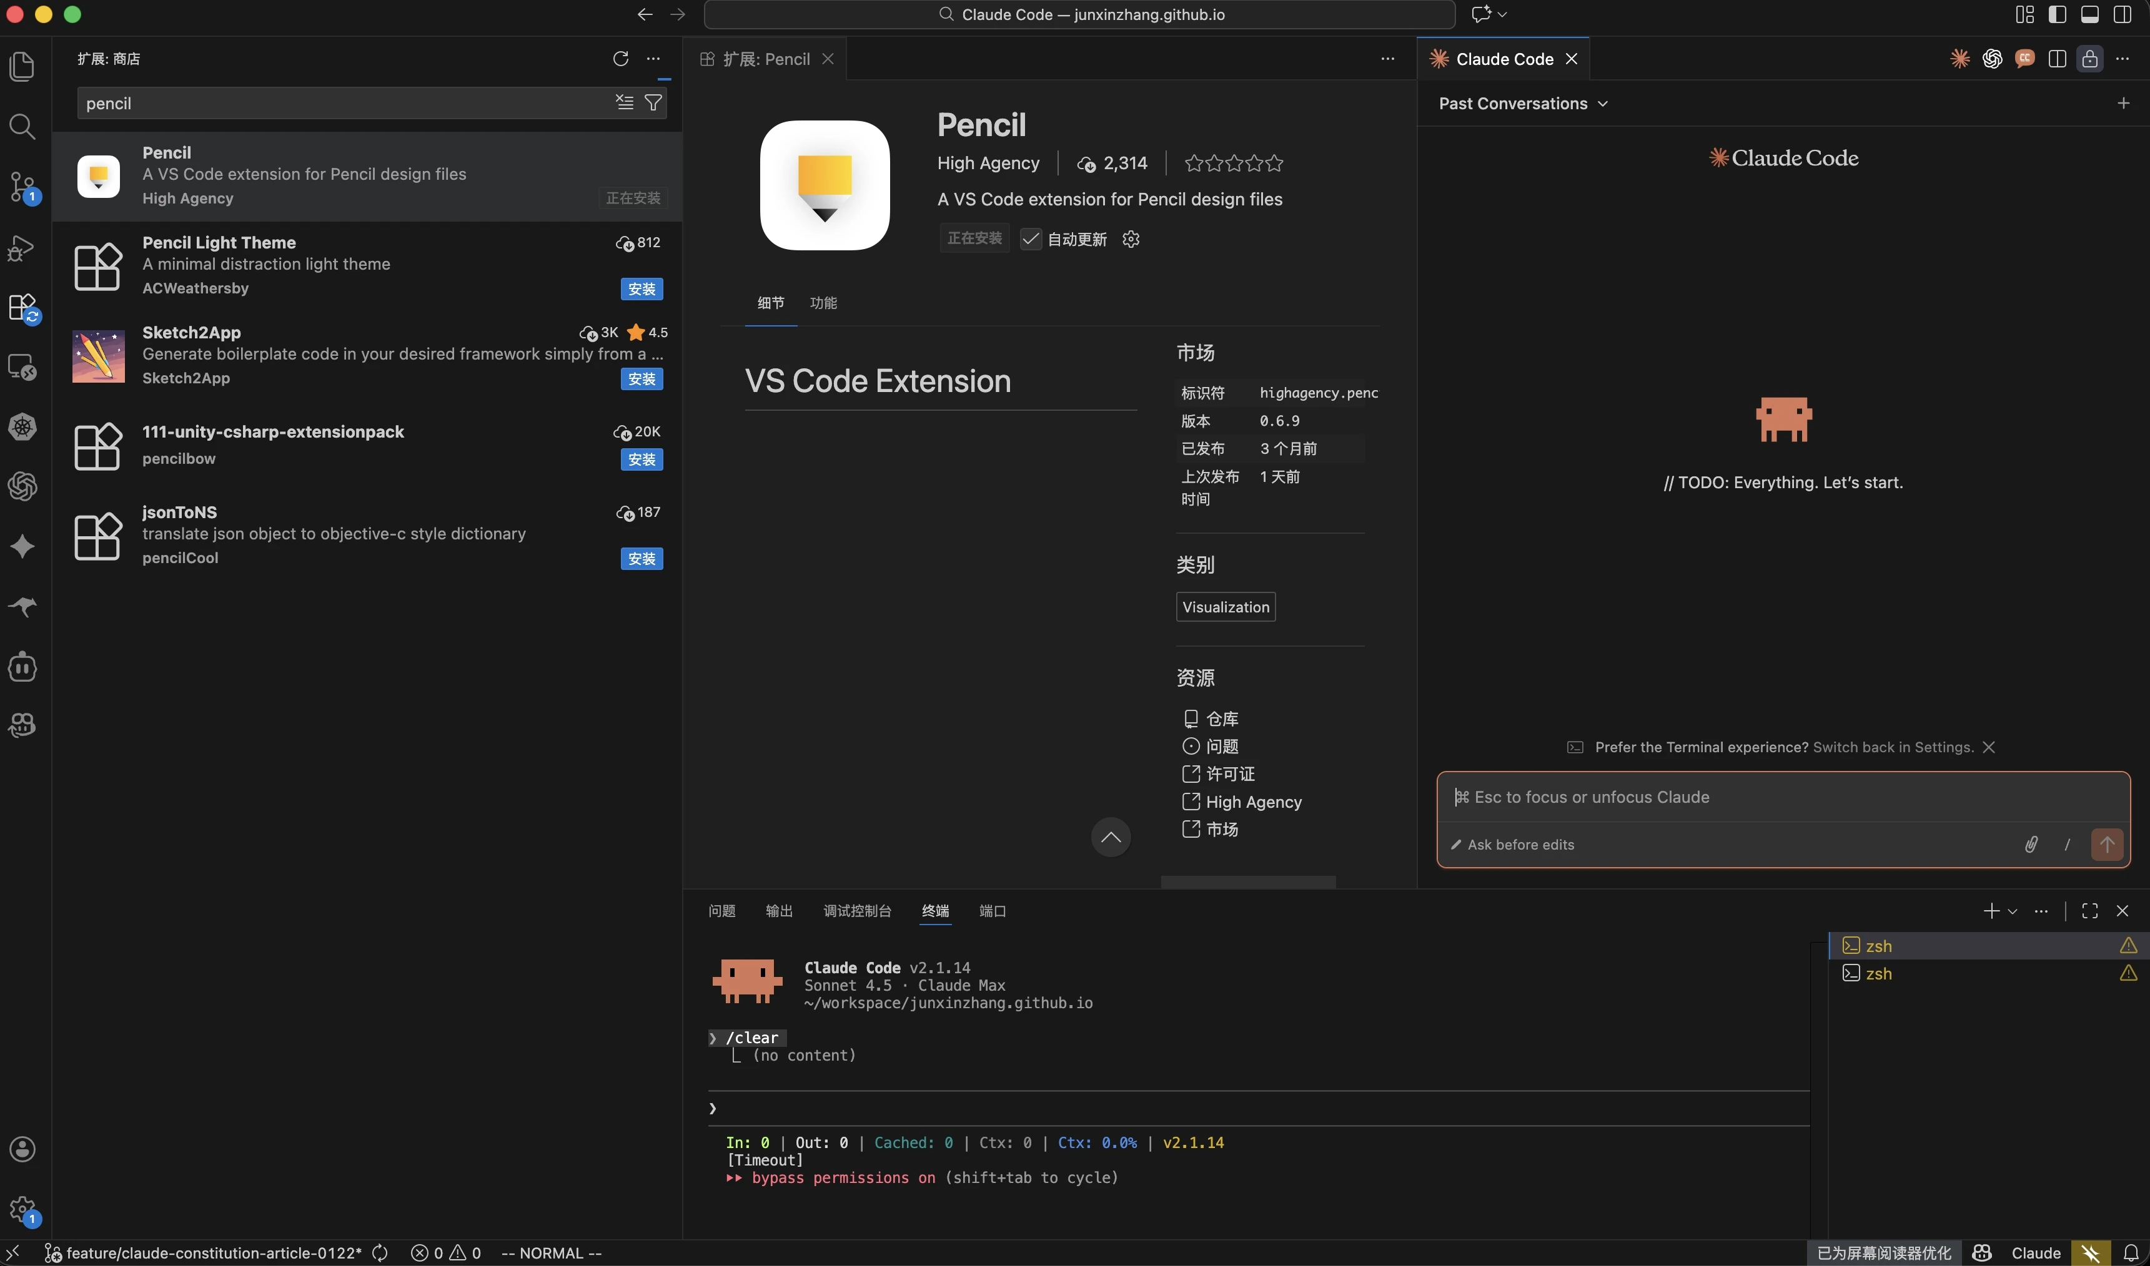Clear extensions search results icon
Image resolution: width=2150 pixels, height=1266 pixels.
625,103
